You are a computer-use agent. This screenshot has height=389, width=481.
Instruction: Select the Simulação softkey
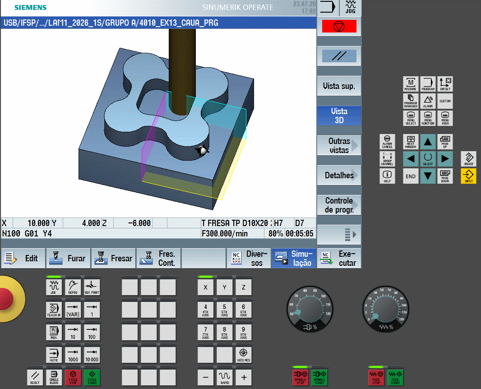pyautogui.click(x=294, y=258)
